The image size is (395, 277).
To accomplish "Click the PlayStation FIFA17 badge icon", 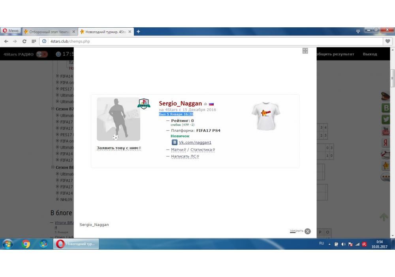I will click(144, 104).
